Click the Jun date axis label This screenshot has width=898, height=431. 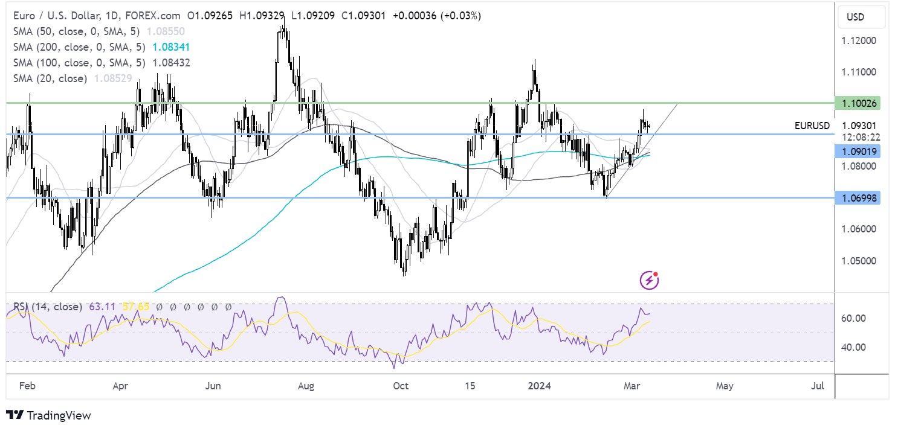213,385
